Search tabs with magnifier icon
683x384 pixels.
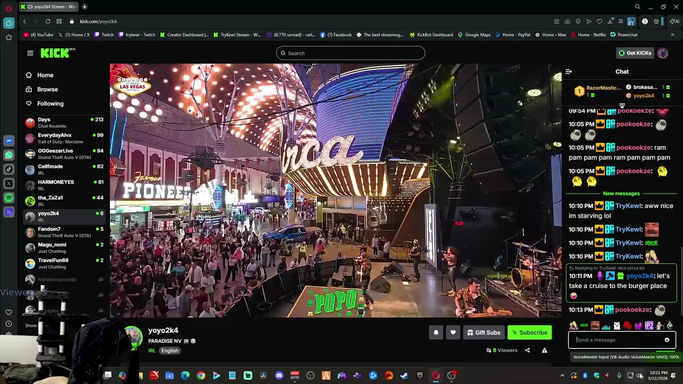point(638,7)
